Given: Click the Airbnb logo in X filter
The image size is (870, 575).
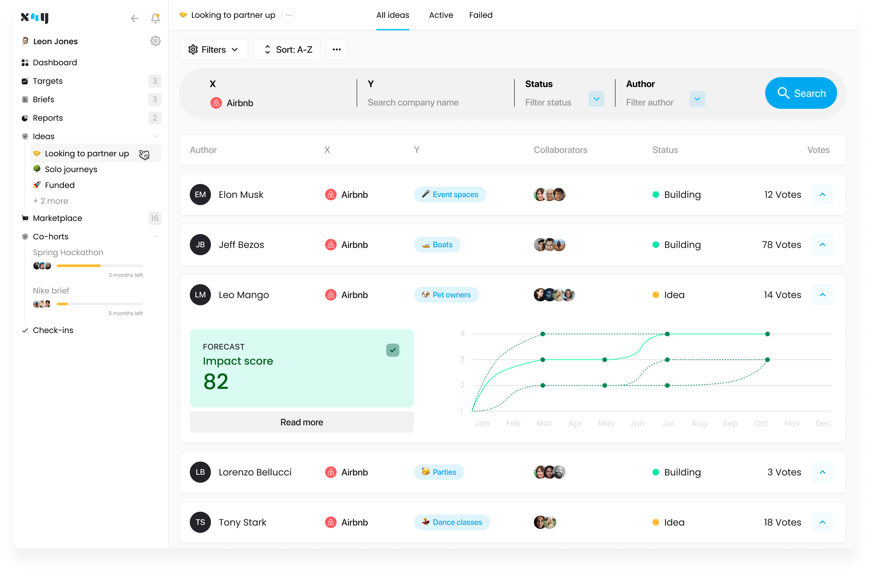Looking at the screenshot, I should 216,103.
